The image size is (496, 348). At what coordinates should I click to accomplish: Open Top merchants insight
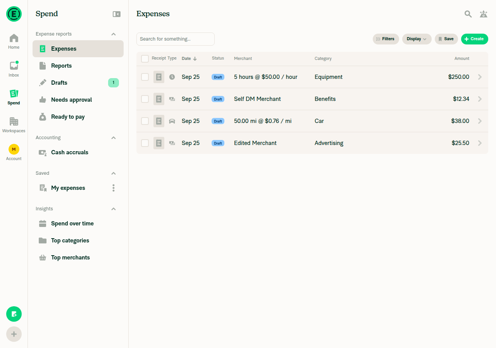(x=78, y=258)
